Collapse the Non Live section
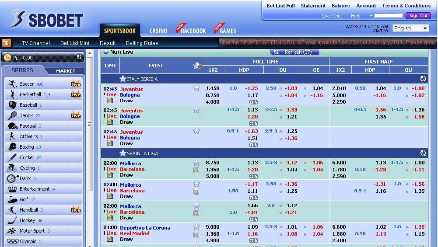Screen dimensions: 438x247 (106, 52)
